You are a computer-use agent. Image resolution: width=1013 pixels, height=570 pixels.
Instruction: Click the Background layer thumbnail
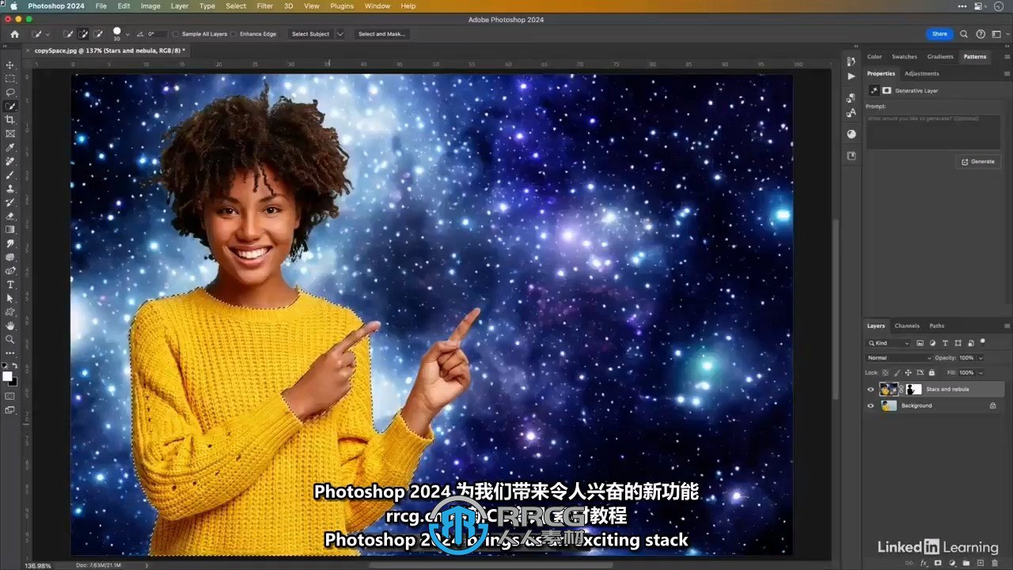(x=889, y=405)
